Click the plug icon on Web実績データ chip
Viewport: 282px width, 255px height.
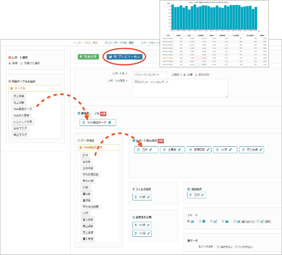click(110, 123)
